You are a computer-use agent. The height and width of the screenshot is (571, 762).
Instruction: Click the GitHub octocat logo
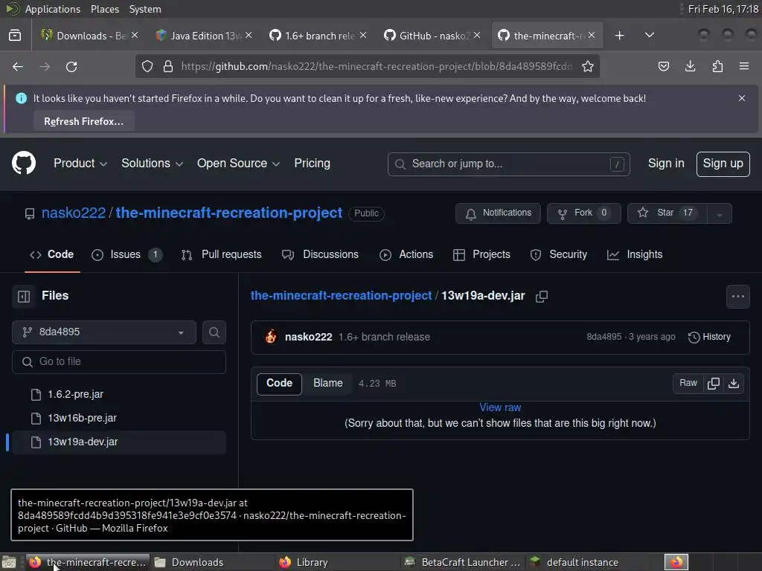24,163
